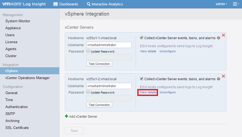Open Interactive Analytics search
Viewport: 242px width, 137px height.
(105, 4)
